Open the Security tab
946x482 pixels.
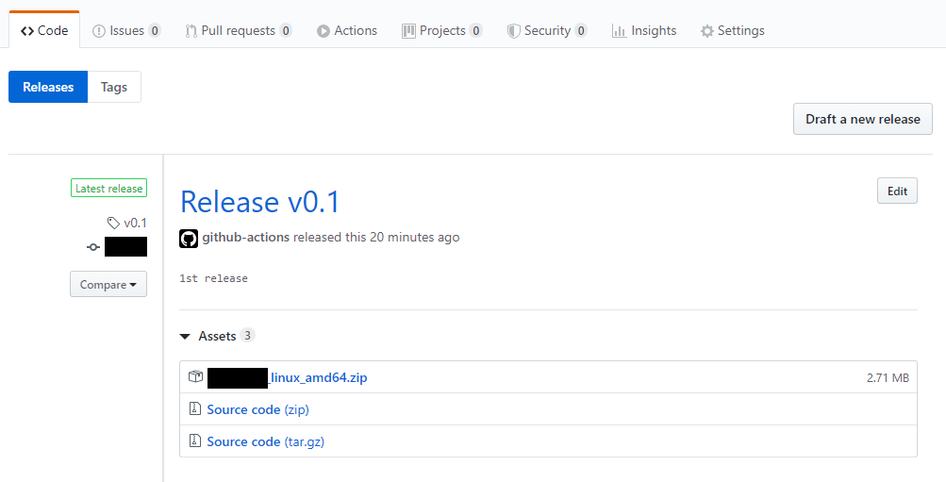tap(547, 30)
